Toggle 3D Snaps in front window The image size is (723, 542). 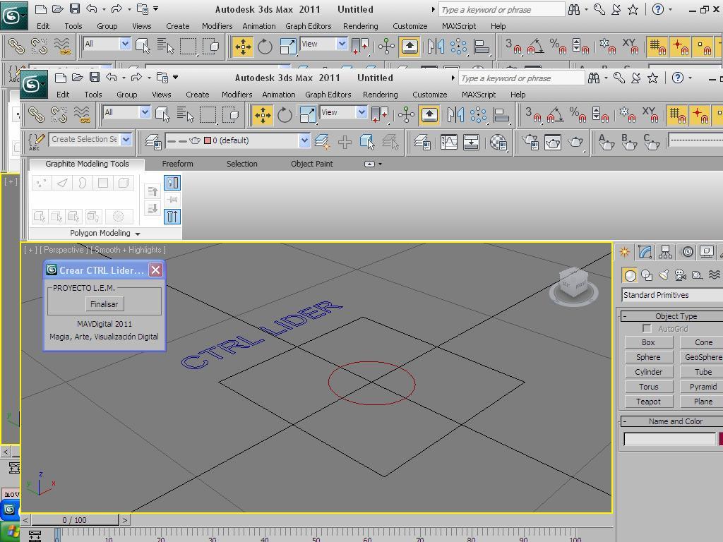pyautogui.click(x=532, y=115)
